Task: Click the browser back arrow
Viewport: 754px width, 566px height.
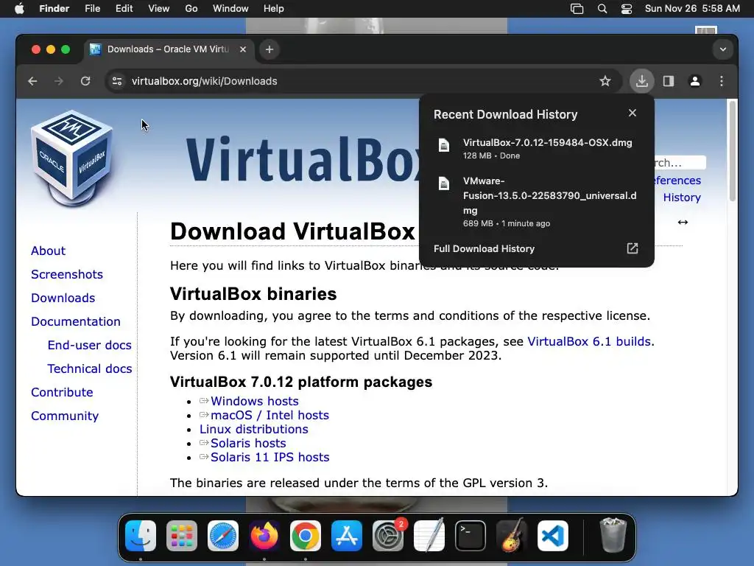Action: 32,81
